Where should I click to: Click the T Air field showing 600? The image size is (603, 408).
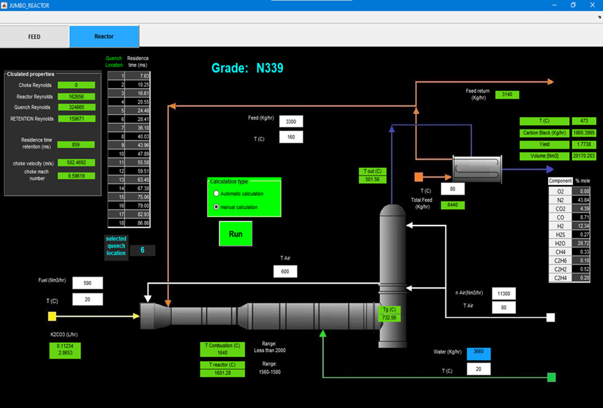[285, 271]
